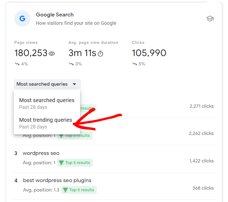Click the downward trend arrow beside 4%
The width and height of the screenshot is (228, 202).
point(17,64)
